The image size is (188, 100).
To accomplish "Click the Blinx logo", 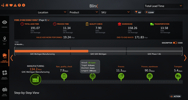I will (94, 6).
